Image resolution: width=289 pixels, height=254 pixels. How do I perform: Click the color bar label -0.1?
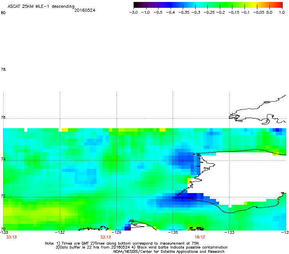click(245, 13)
